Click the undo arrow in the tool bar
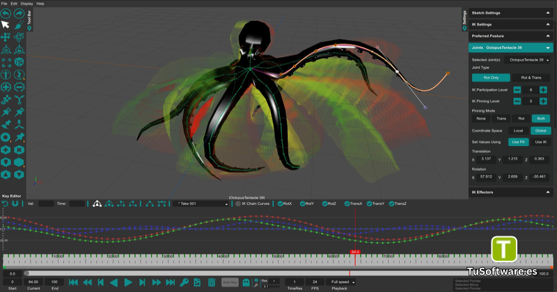Screen dimensions: 557x292 point(6,13)
